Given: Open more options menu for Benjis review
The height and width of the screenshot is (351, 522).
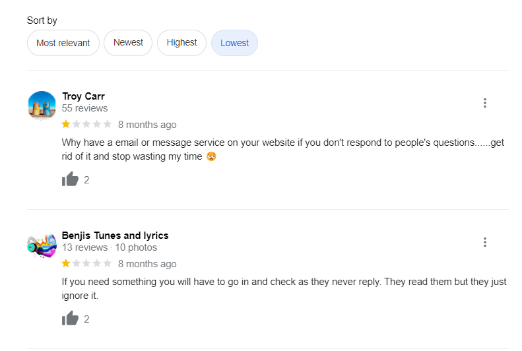Looking at the screenshot, I should [x=485, y=242].
